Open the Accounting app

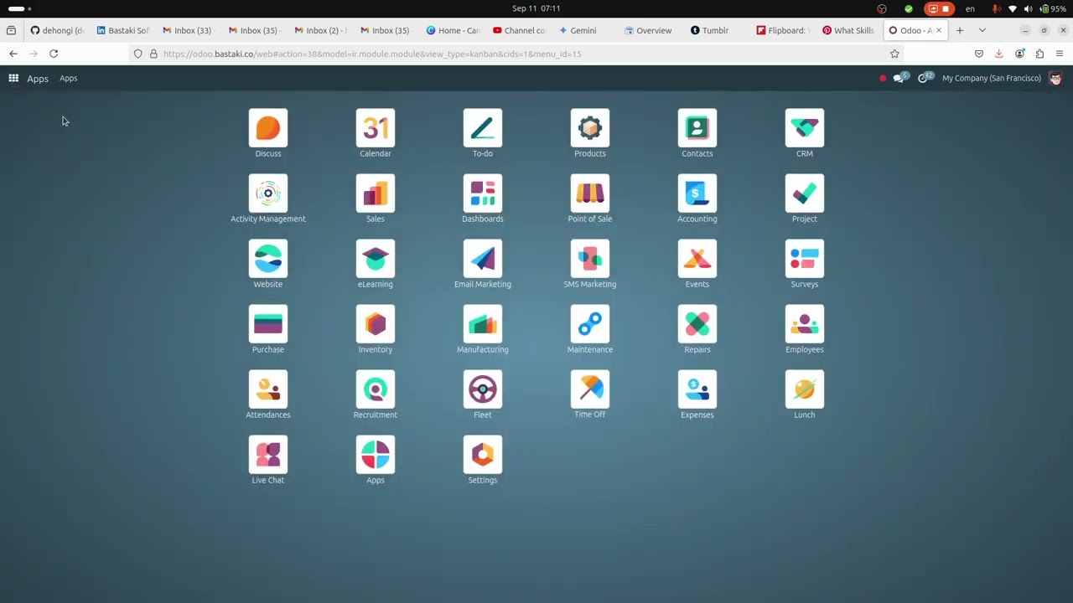697,193
